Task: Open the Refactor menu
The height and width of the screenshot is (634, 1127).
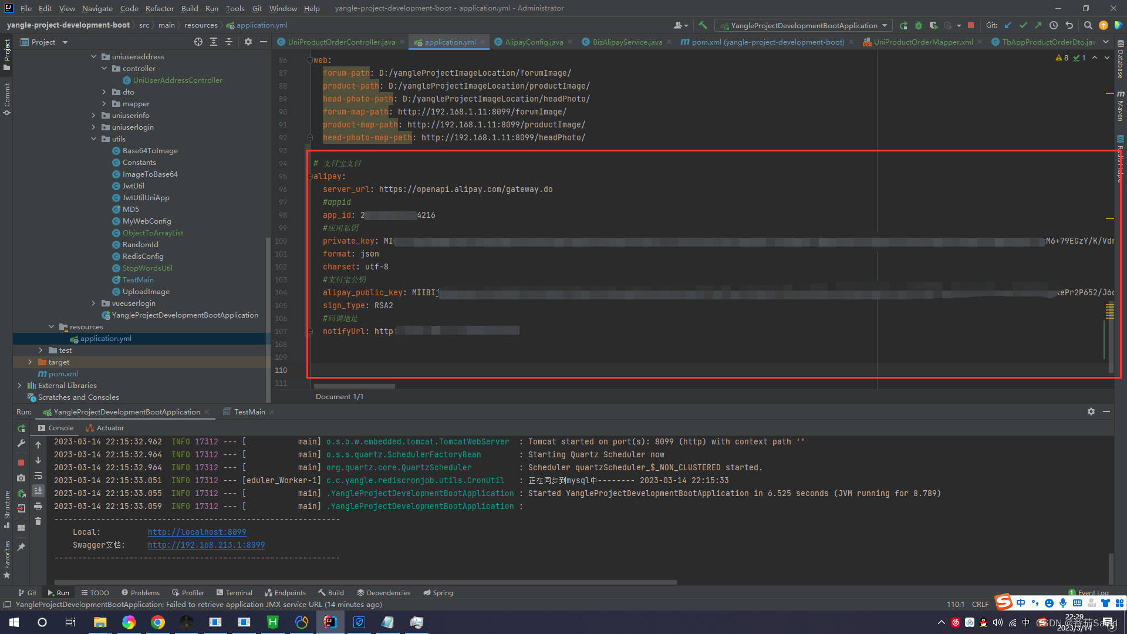Action: [160, 8]
